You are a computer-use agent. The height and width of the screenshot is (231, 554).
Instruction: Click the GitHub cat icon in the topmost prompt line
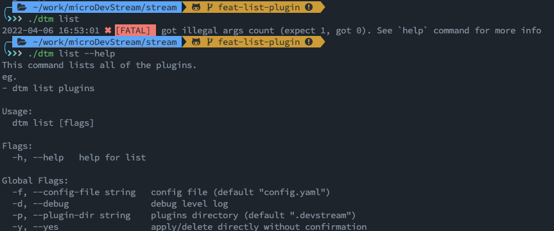pos(196,6)
